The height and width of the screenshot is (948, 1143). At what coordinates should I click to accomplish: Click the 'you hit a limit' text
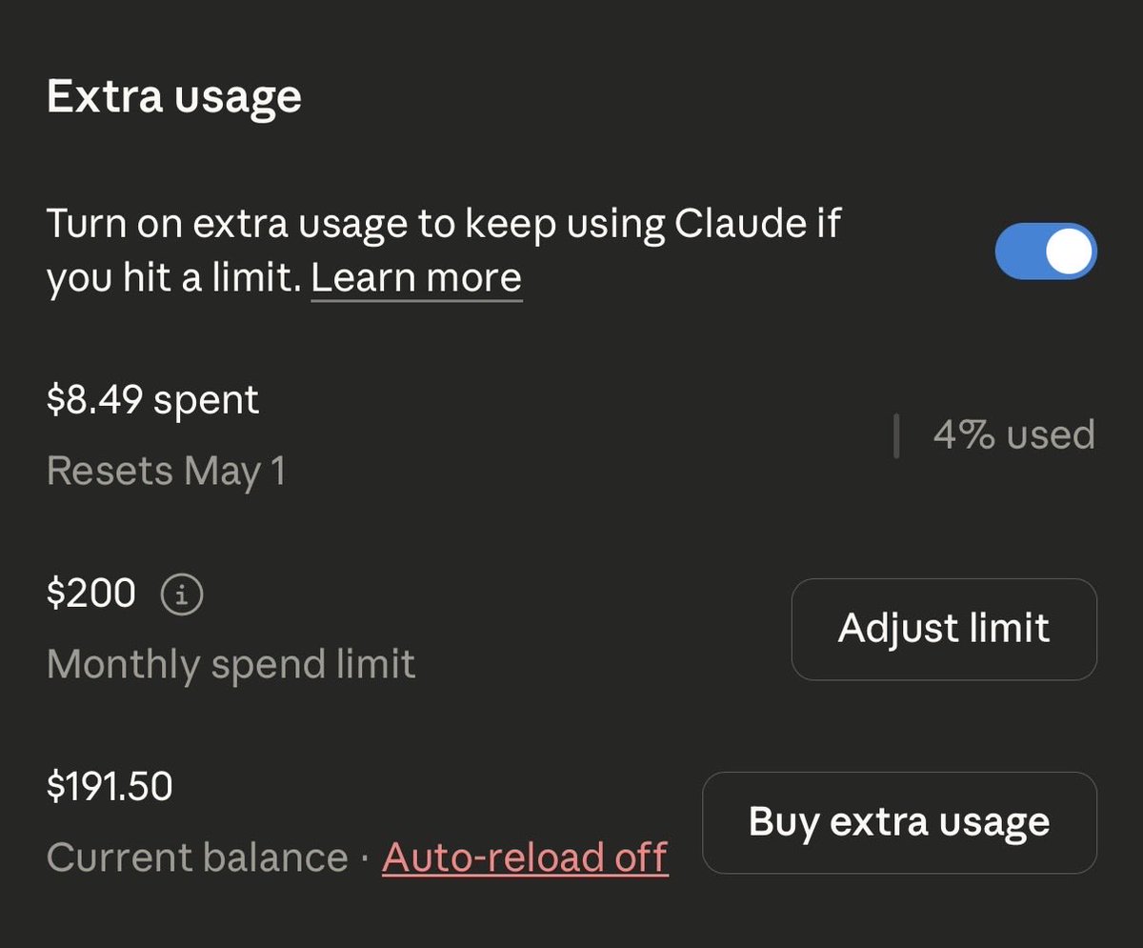[172, 278]
